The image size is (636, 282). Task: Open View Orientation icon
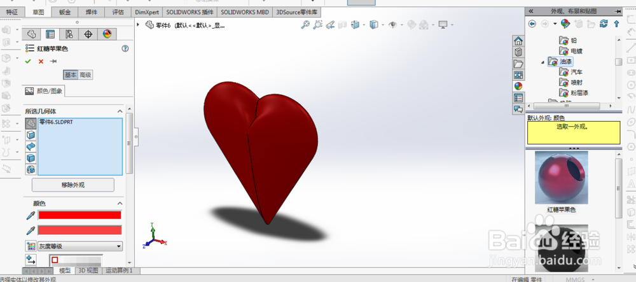[355, 25]
